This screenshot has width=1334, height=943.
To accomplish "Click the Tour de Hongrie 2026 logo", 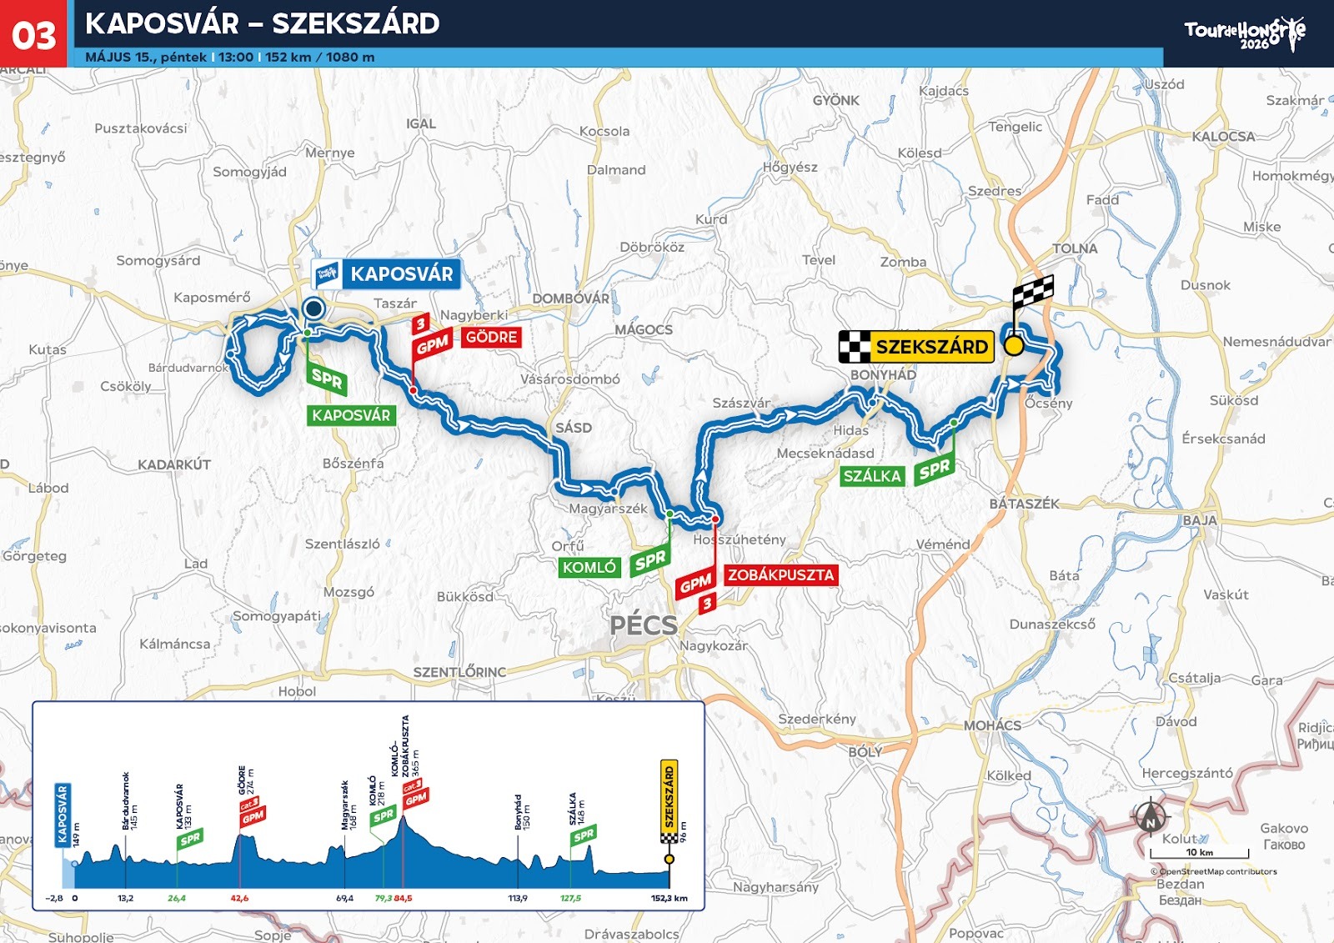I will [1245, 34].
